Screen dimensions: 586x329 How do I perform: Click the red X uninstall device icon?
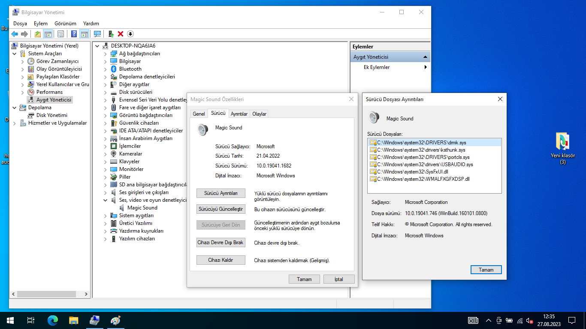point(121,34)
